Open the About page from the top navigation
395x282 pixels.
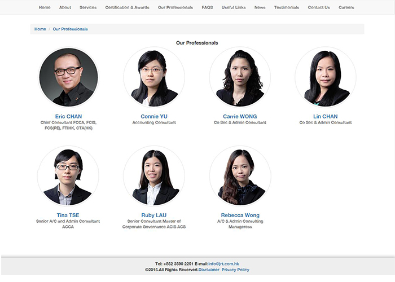pos(65,7)
